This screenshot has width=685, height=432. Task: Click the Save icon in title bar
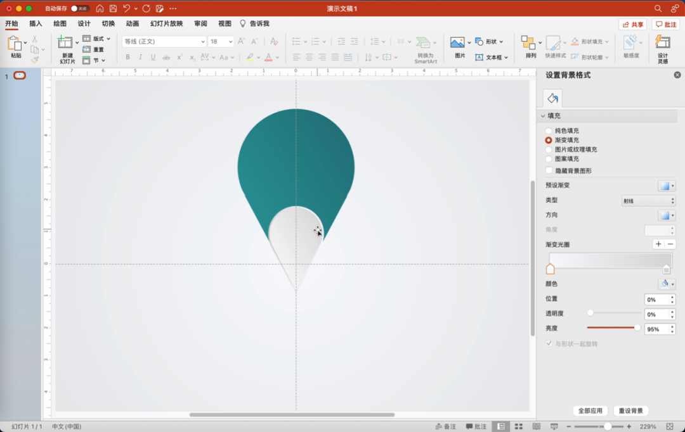pos(113,8)
